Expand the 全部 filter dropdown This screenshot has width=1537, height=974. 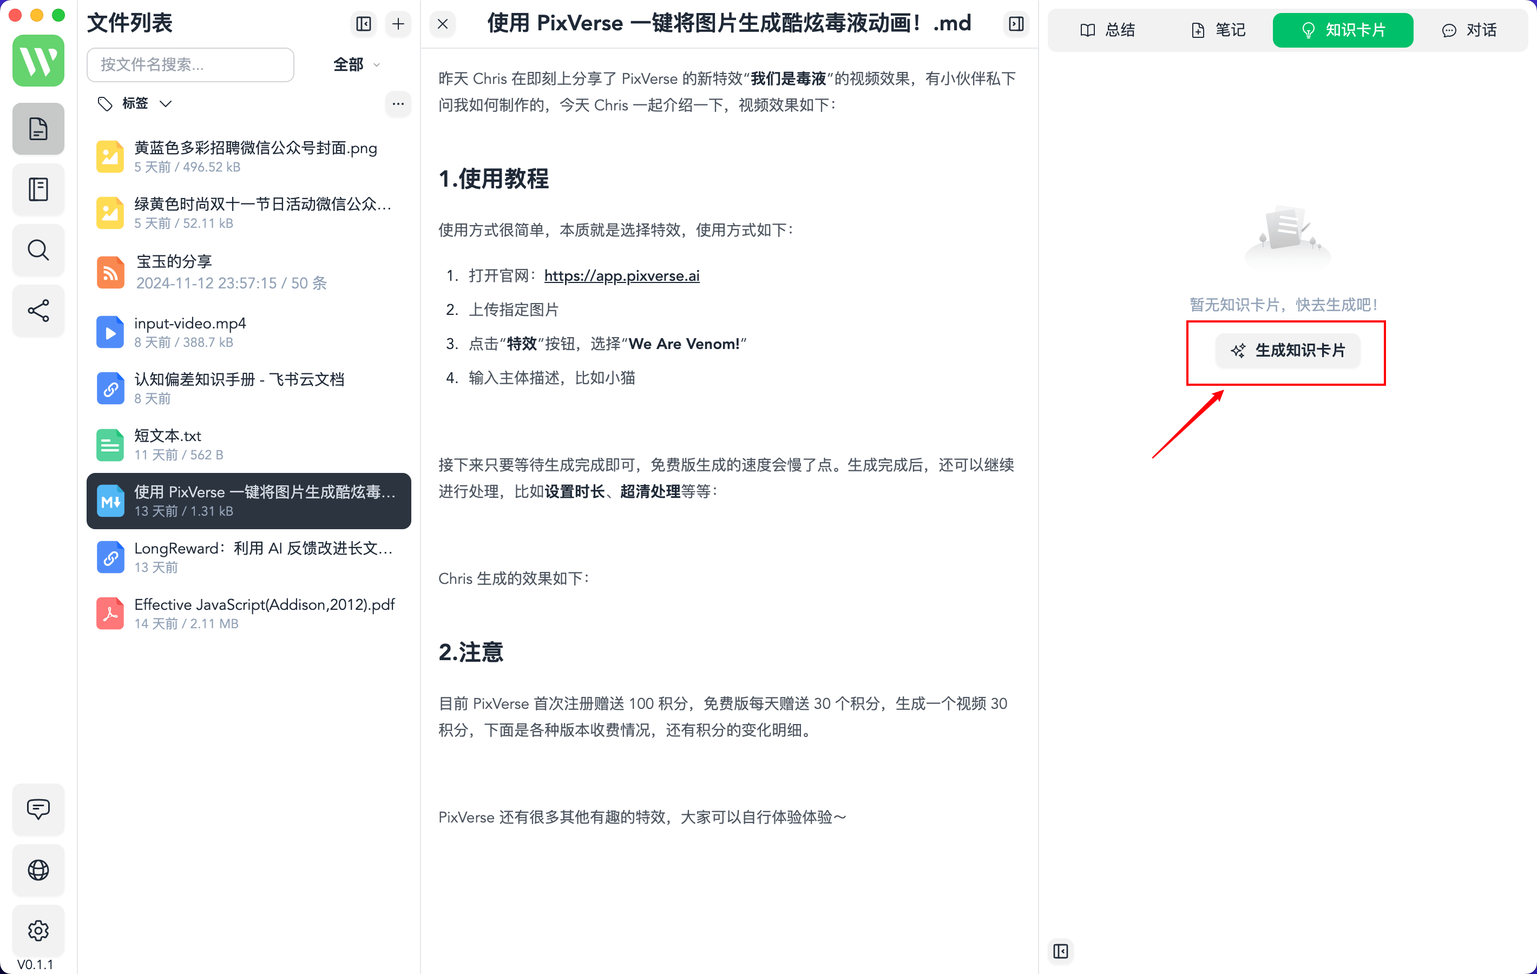[356, 64]
